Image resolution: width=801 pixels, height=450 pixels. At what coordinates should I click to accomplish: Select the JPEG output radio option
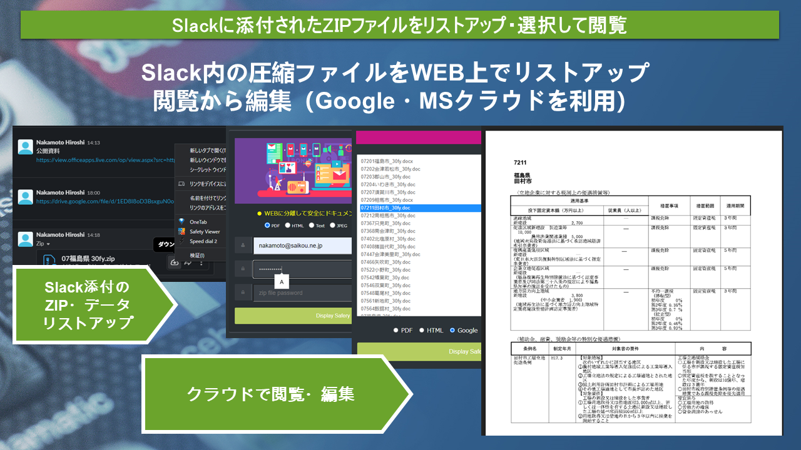pyautogui.click(x=332, y=225)
